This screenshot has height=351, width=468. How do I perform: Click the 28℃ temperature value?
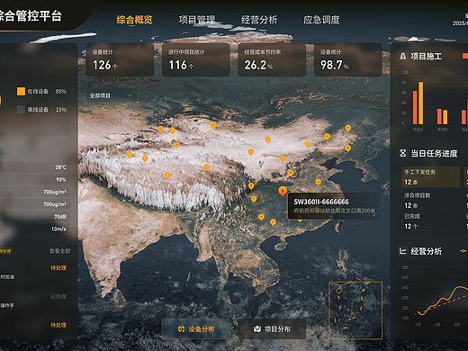pyautogui.click(x=60, y=167)
